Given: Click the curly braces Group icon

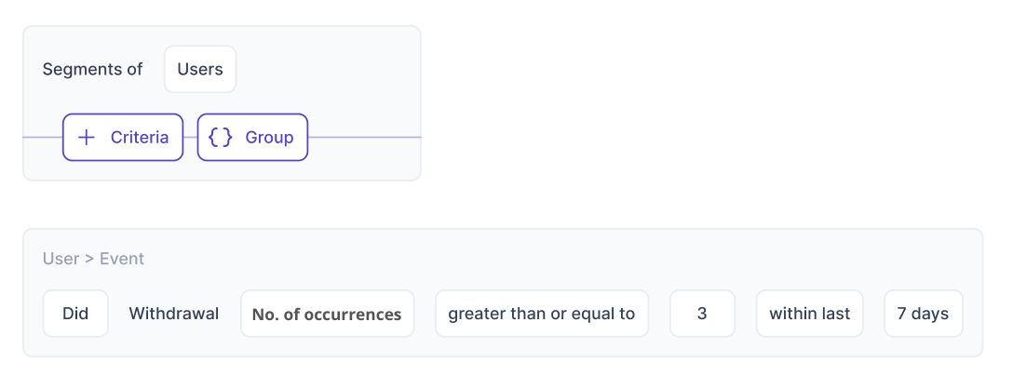Looking at the screenshot, I should [221, 138].
